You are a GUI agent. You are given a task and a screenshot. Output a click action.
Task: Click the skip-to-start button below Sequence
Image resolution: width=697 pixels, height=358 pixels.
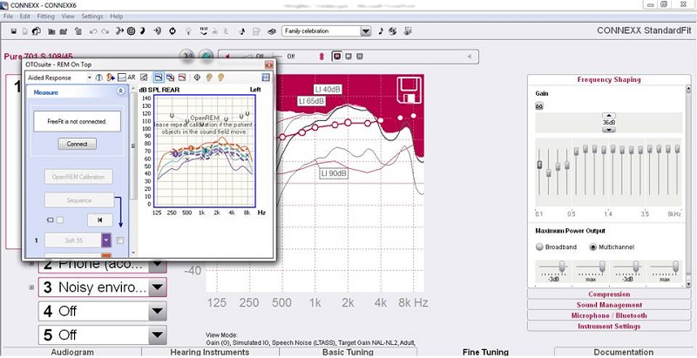pos(99,220)
